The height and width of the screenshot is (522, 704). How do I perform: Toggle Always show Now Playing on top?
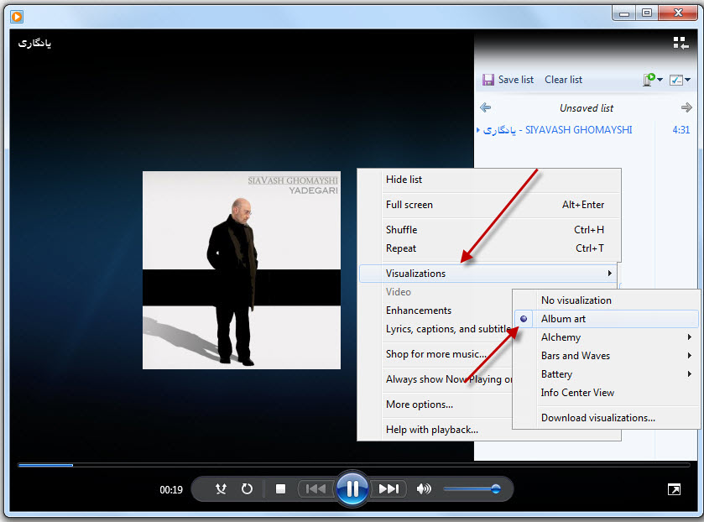pos(436,379)
